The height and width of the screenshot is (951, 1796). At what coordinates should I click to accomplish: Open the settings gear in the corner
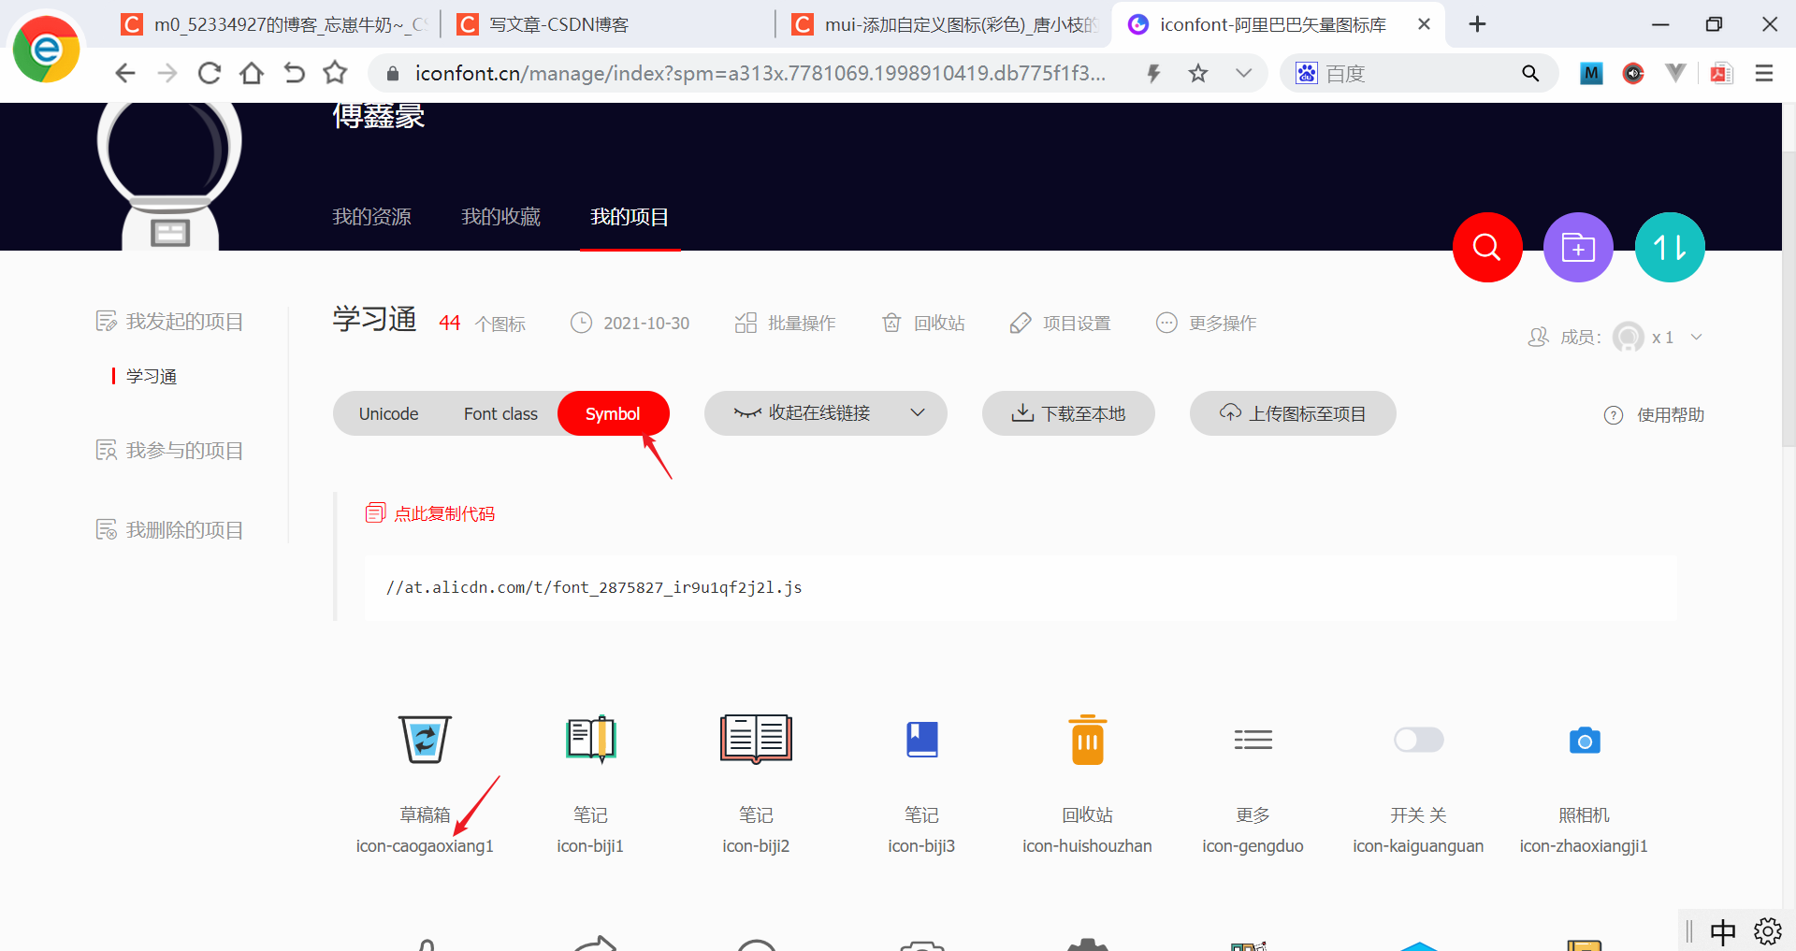(1767, 931)
